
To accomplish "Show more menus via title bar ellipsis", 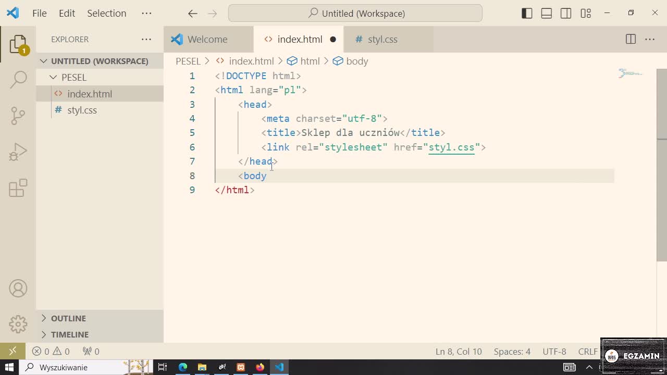I will [146, 14].
